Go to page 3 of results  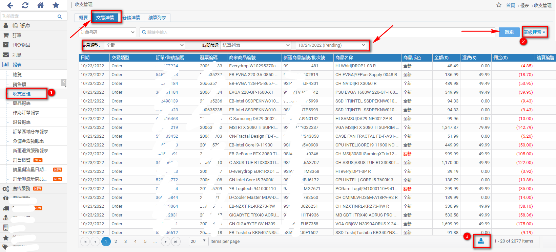click(125, 242)
